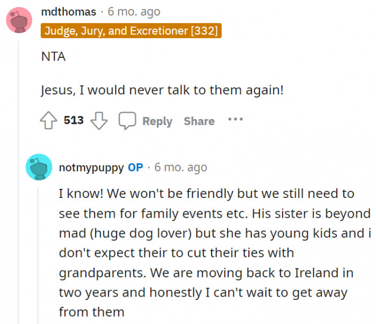The height and width of the screenshot is (324, 376).
Task: Open the notmypuppy user profile link
Action: coord(91,167)
